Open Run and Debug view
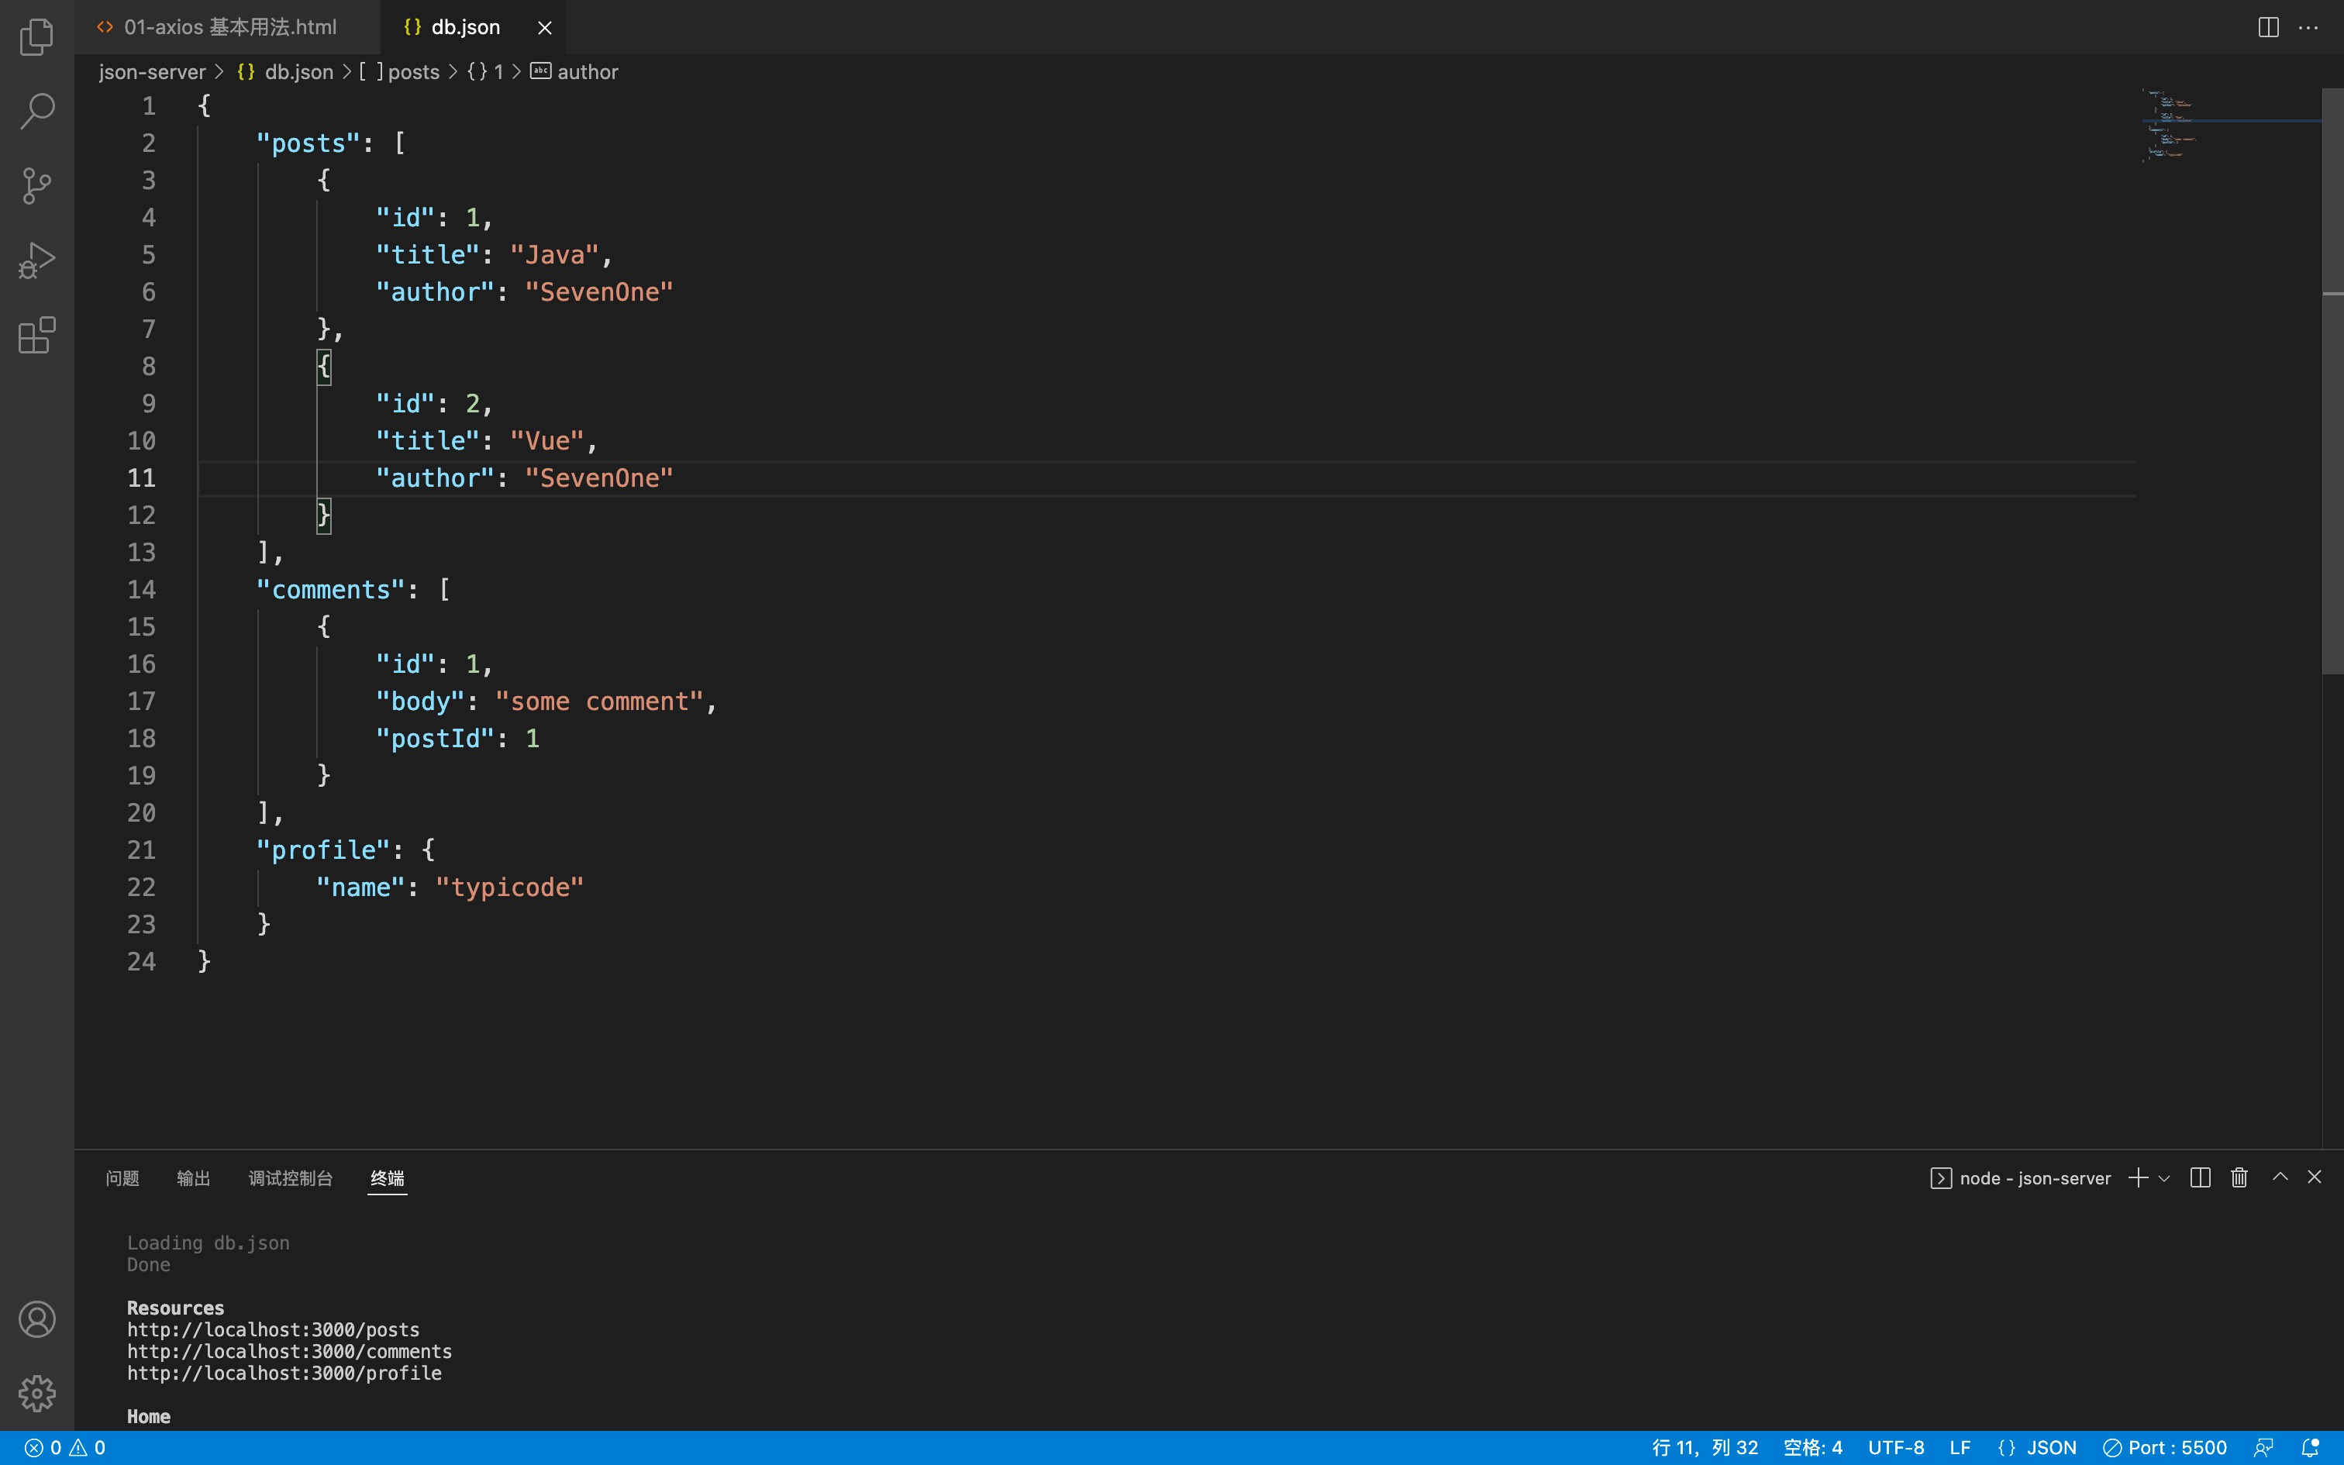Image resolution: width=2344 pixels, height=1465 pixels. click(36, 260)
